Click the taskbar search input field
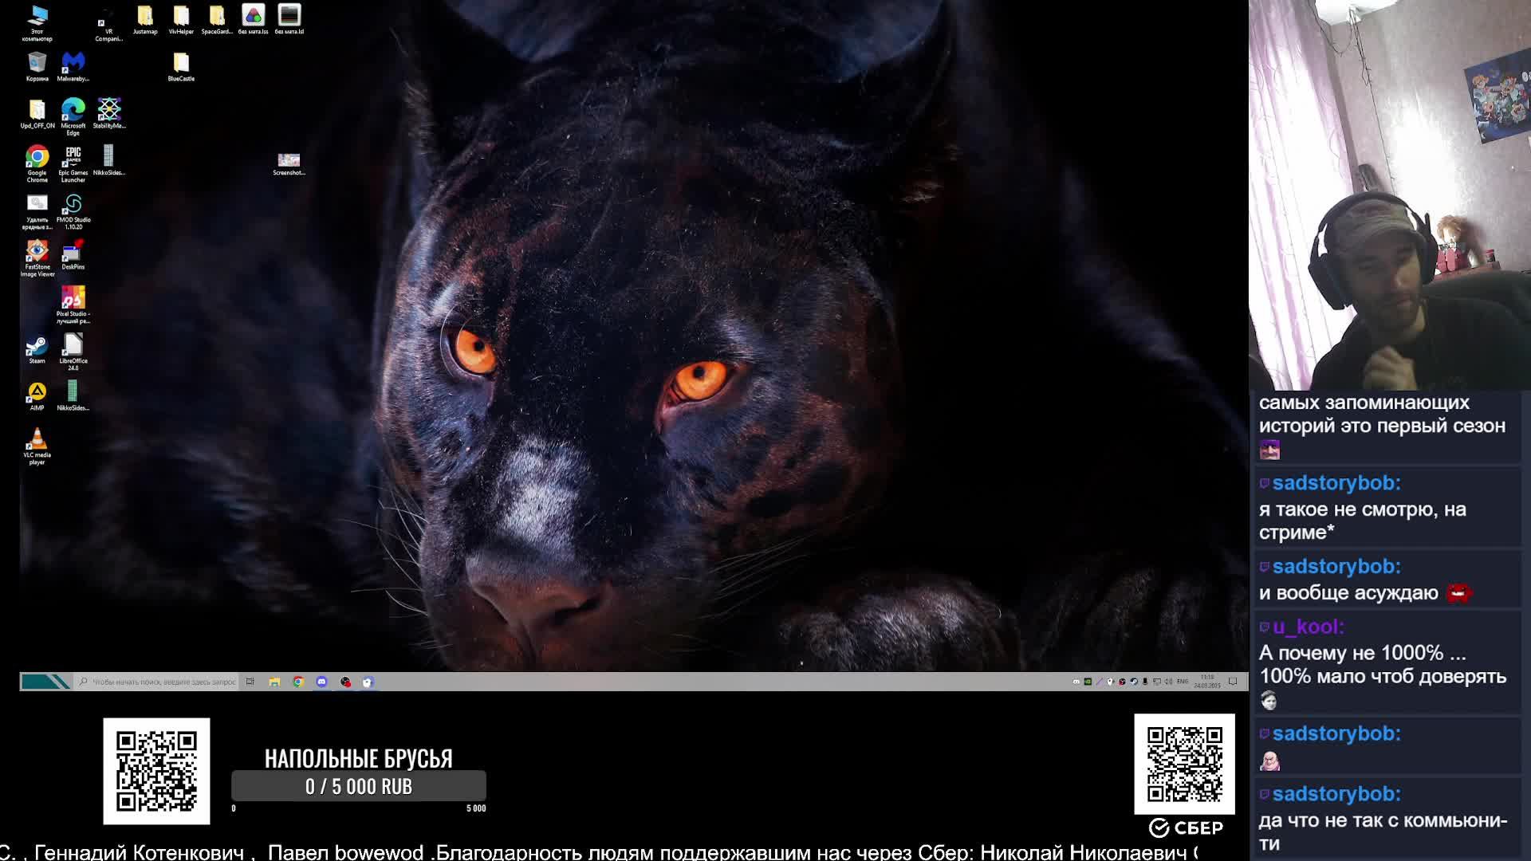This screenshot has width=1531, height=861. [163, 682]
